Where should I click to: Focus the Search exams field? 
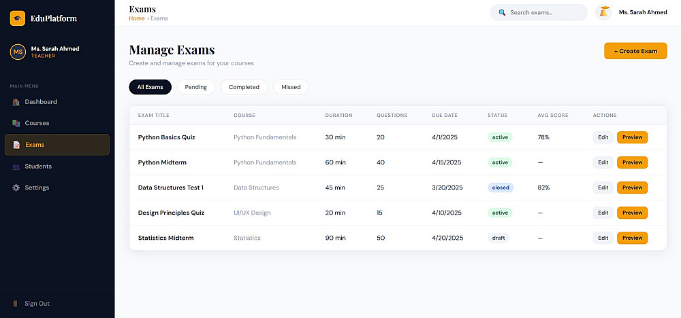[x=539, y=12]
